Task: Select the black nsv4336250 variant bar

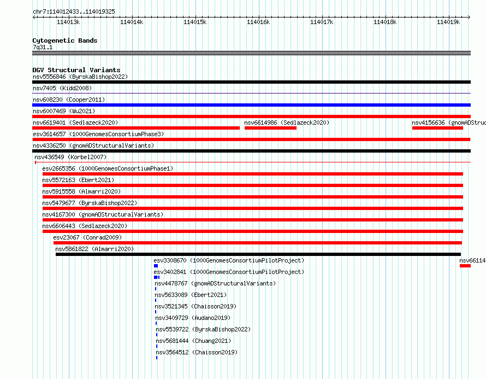Action: (x=251, y=151)
